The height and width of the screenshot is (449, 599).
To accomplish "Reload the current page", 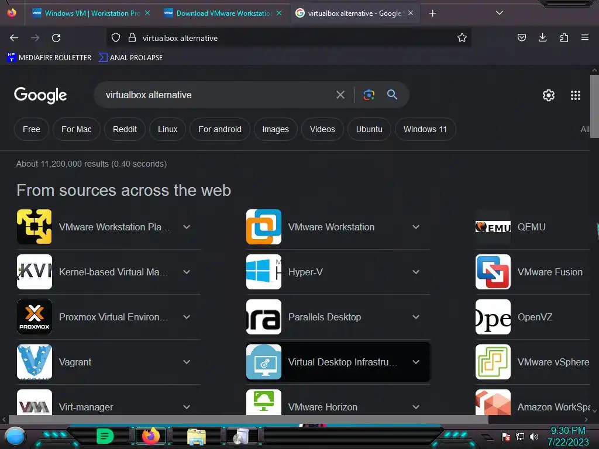I will 56,38.
